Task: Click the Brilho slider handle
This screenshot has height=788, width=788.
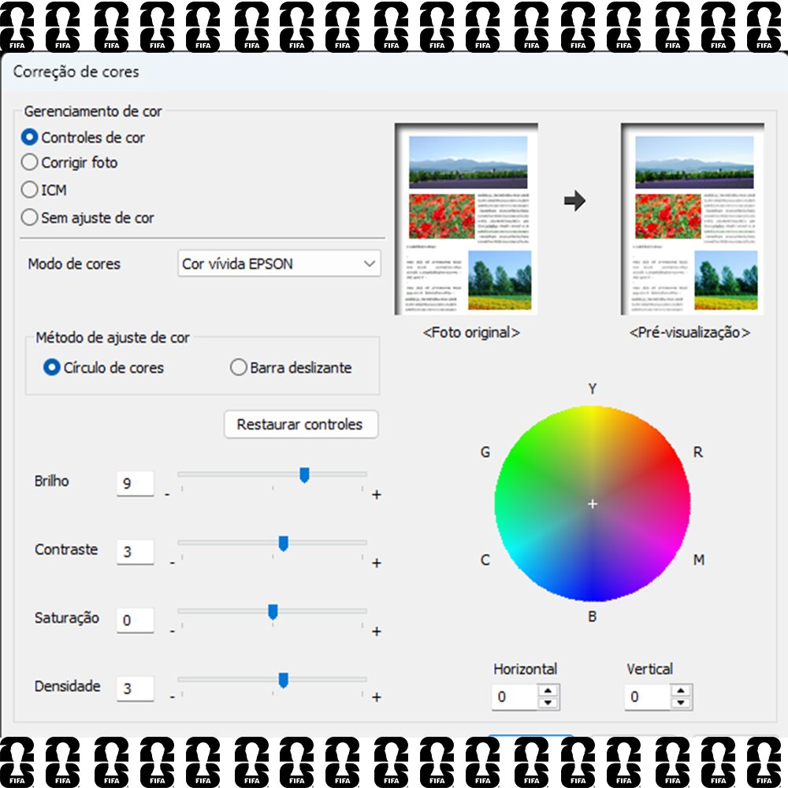Action: 304,475
